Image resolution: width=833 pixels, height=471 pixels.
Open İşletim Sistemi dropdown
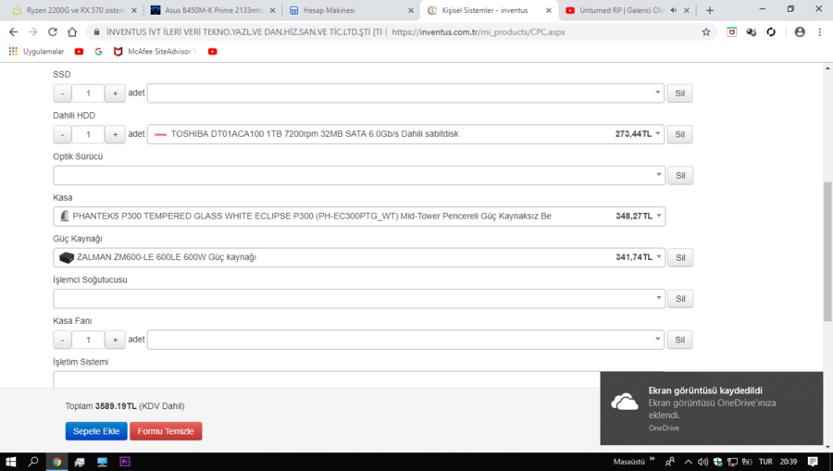click(x=326, y=379)
